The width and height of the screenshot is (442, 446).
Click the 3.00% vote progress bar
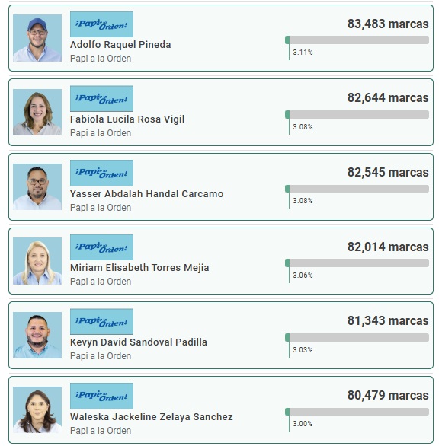[357, 412]
